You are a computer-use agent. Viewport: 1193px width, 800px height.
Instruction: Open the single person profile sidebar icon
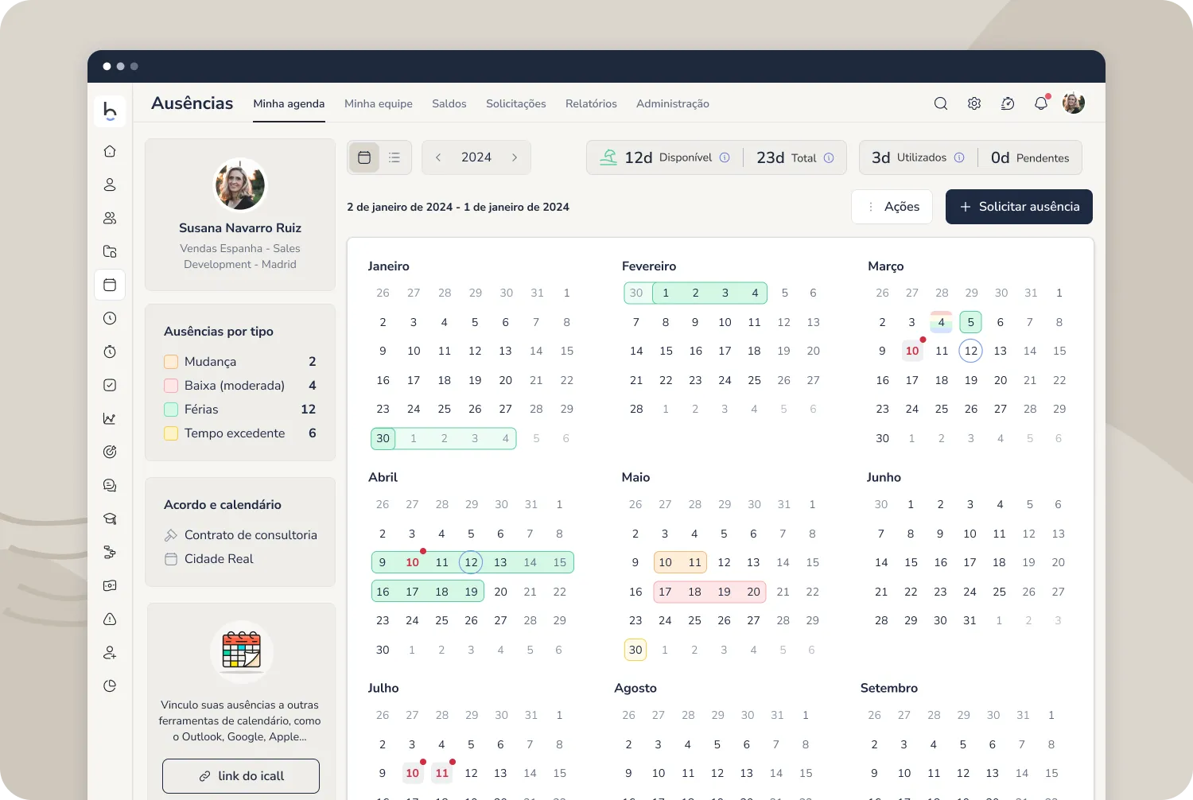point(110,184)
